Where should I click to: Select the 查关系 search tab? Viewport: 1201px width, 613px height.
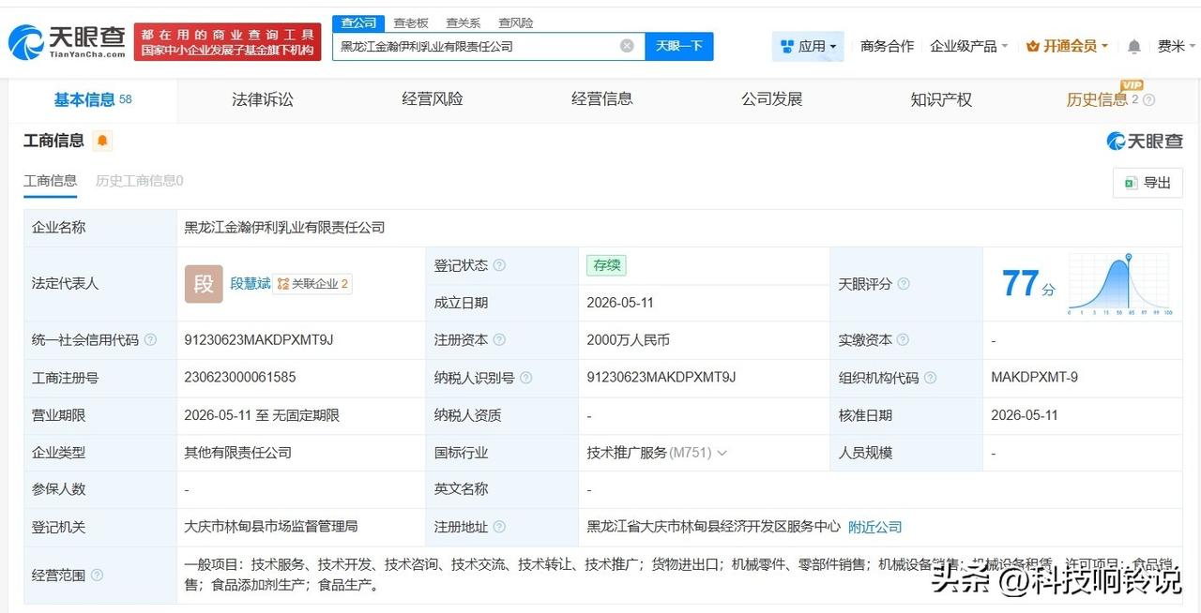464,22
